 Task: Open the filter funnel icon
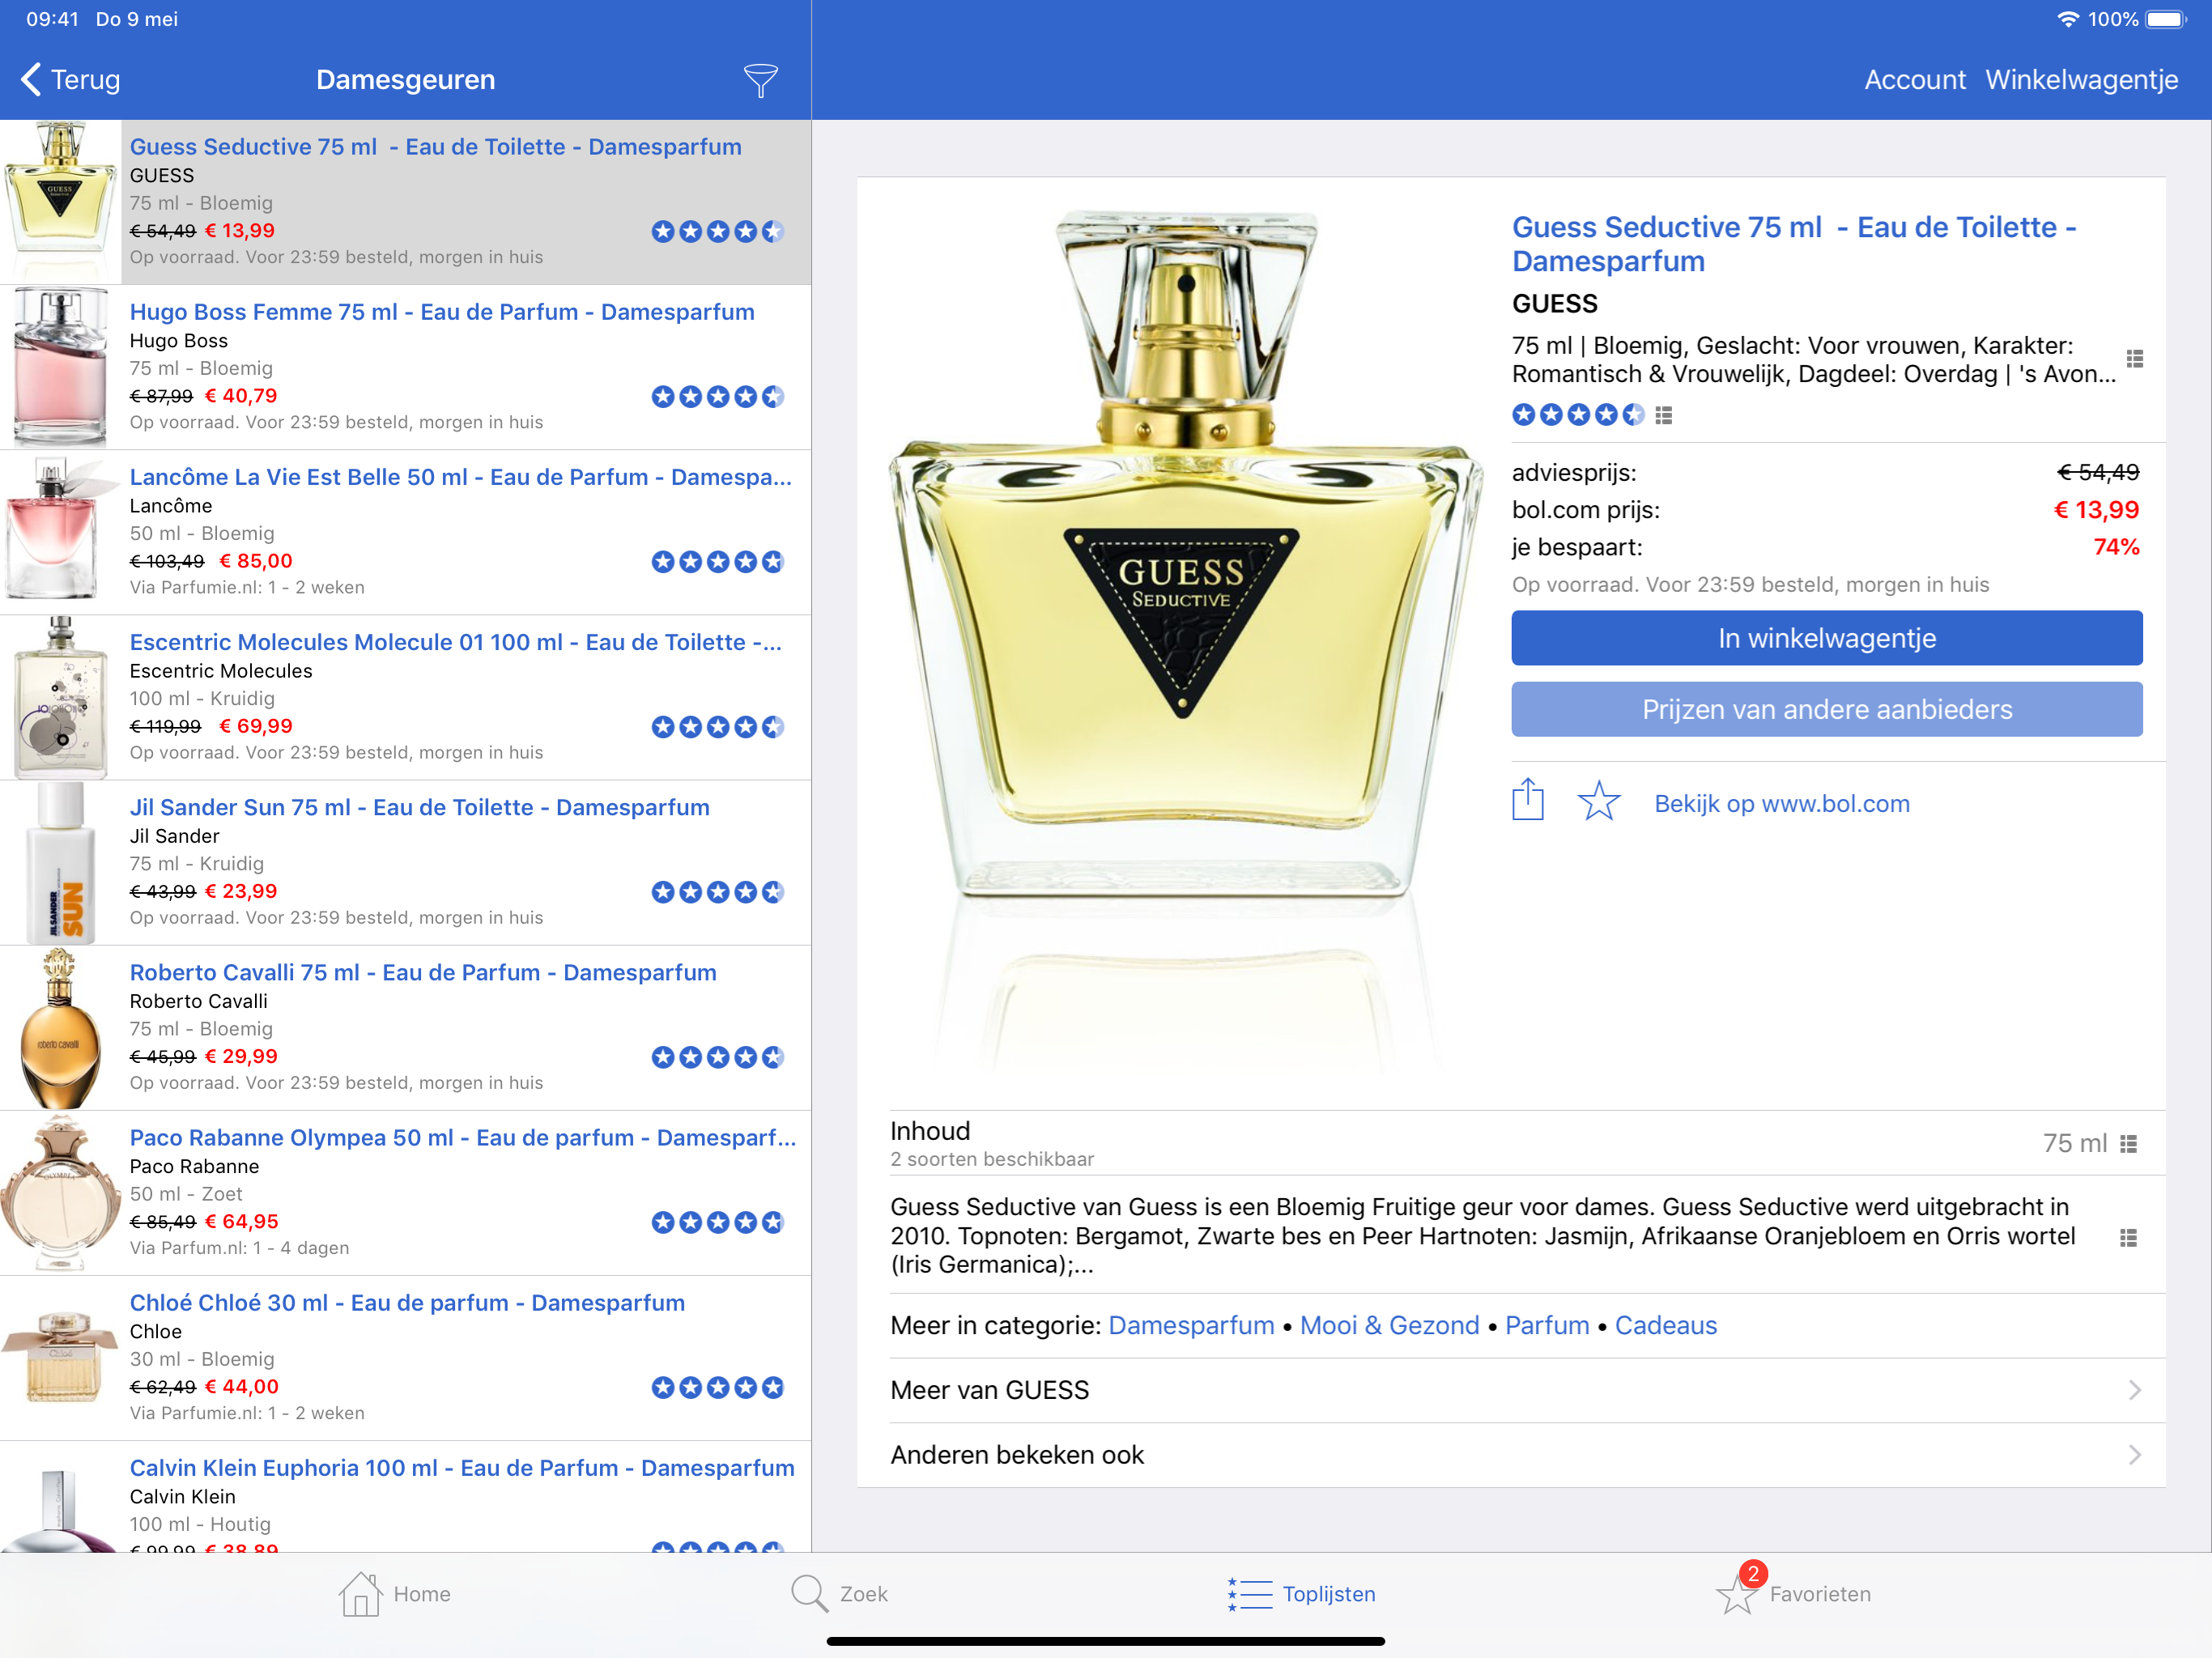(x=760, y=80)
